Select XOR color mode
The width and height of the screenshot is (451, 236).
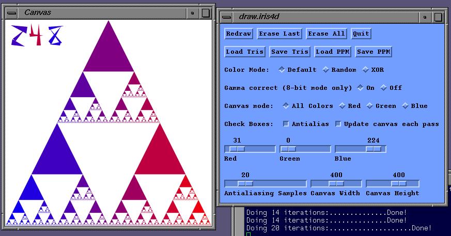366,70
